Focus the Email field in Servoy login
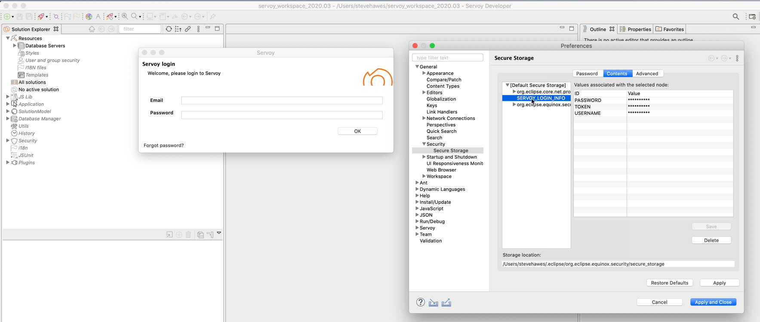The width and height of the screenshot is (760, 322). (282, 100)
